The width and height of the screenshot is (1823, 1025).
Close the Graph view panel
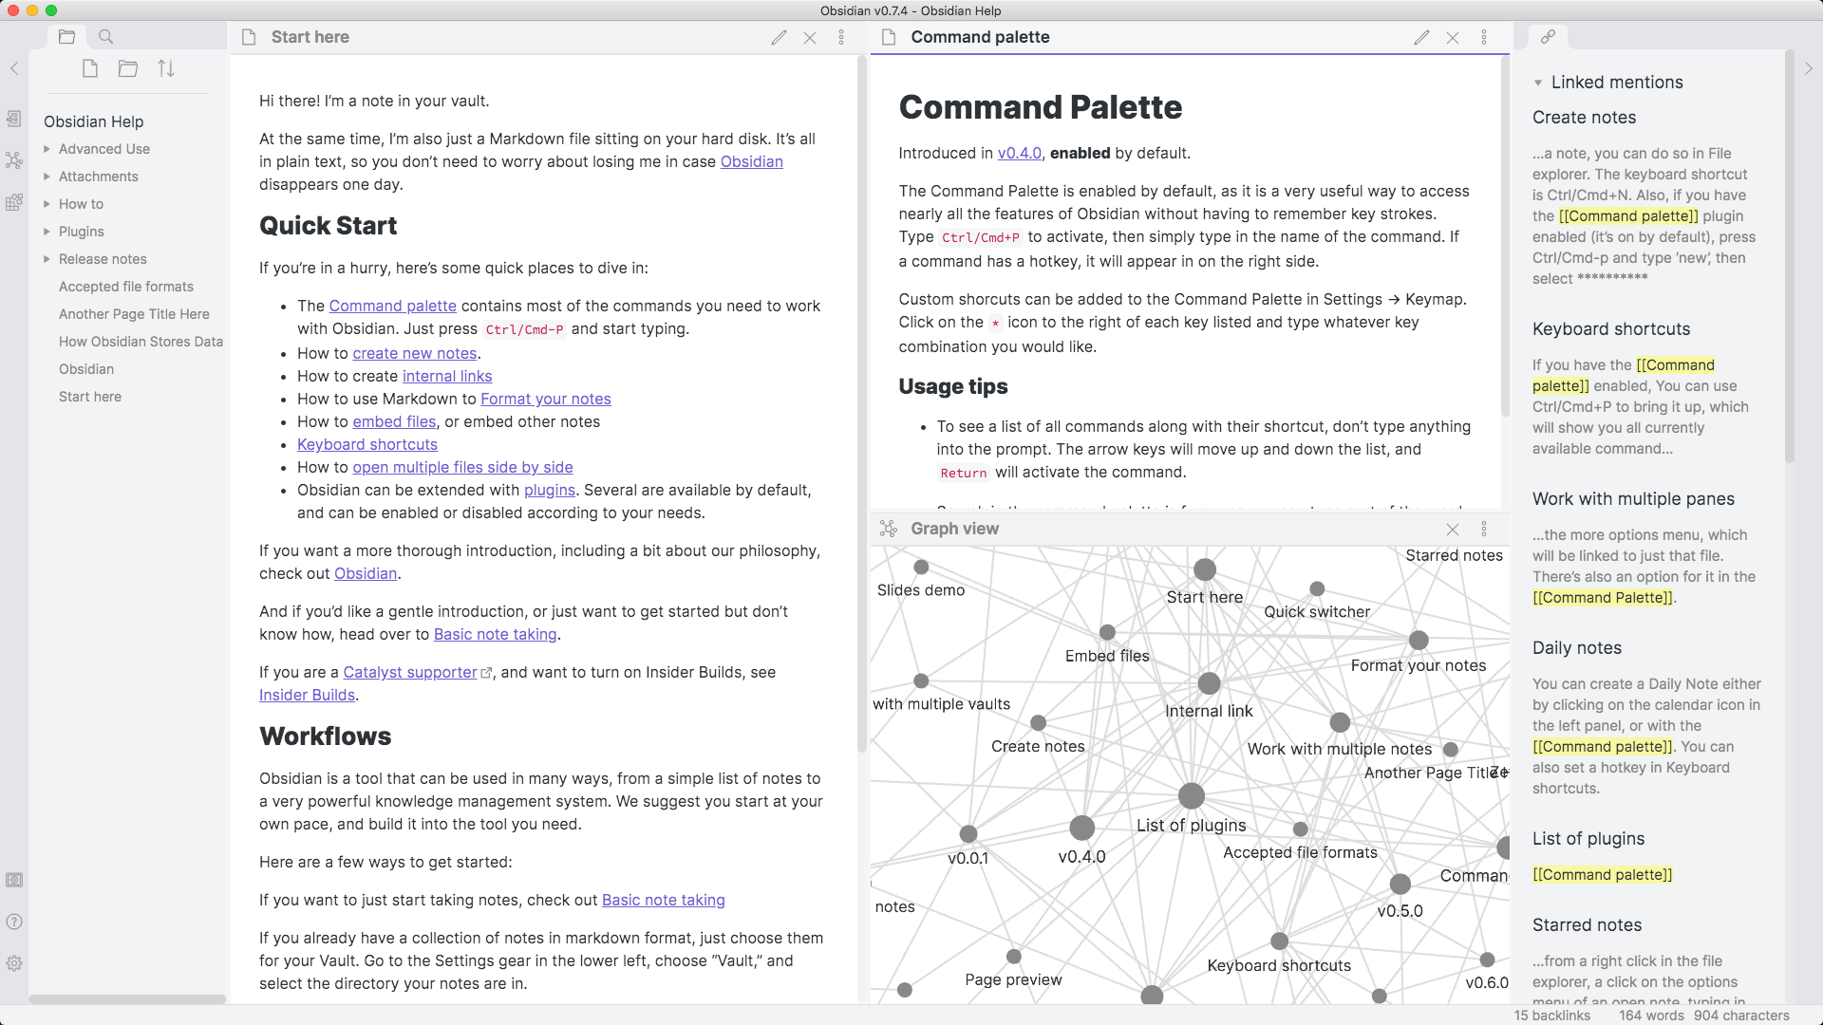click(x=1453, y=530)
